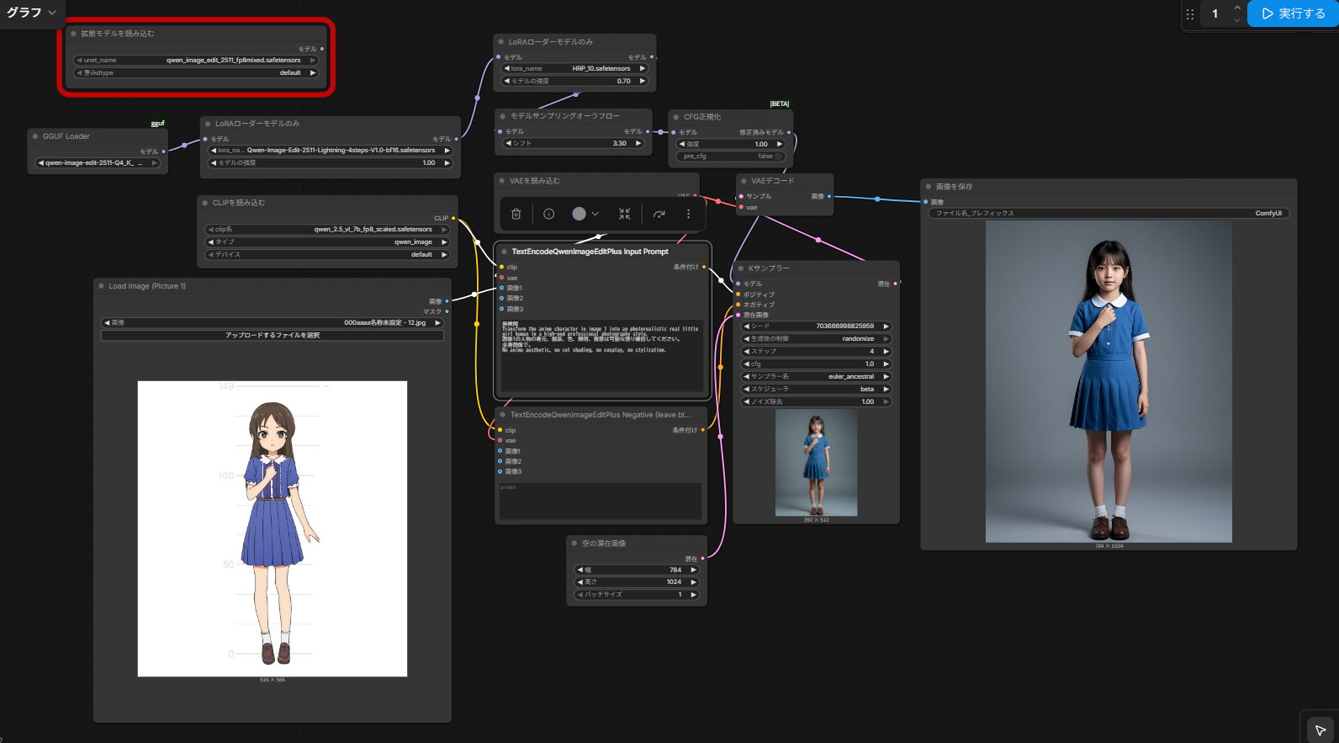Next image file arrow in Load Image node
The image size is (1339, 743).
[x=438, y=322]
